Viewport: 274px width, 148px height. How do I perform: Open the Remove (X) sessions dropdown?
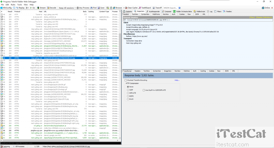tap(27, 8)
